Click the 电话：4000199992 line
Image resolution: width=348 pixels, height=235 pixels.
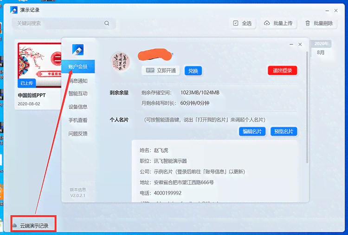161,193
